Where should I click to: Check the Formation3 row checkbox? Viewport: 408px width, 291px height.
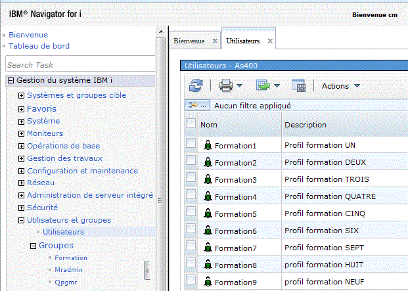point(191,177)
